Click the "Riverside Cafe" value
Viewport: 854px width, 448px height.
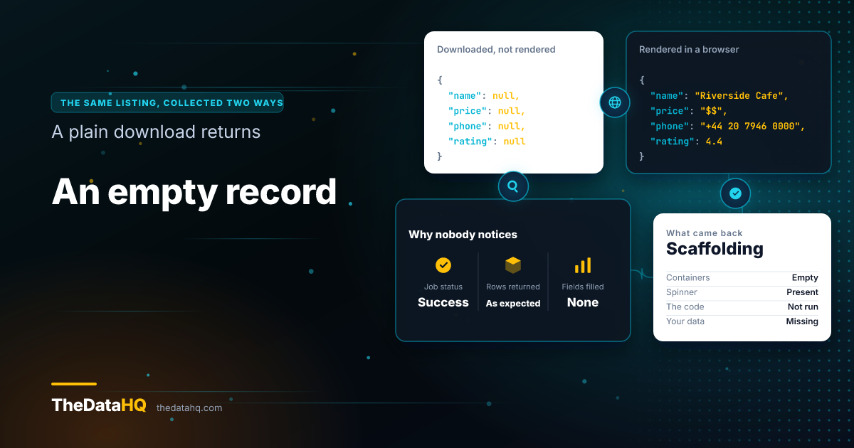(742, 95)
